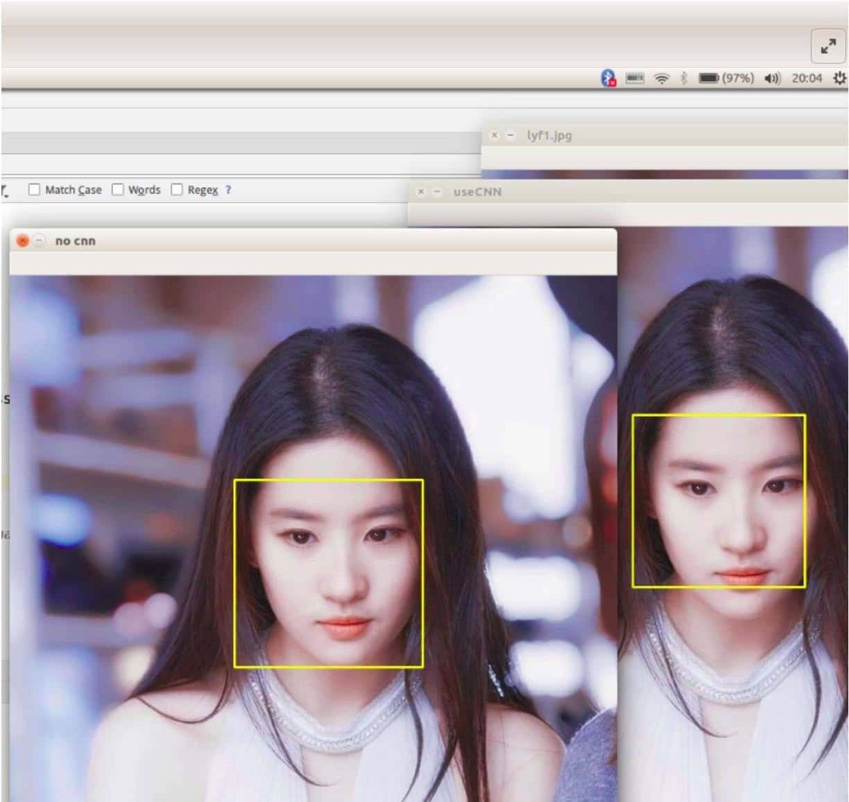Click the keyboard input indicator icon
This screenshot has width=849, height=802.
[635, 78]
